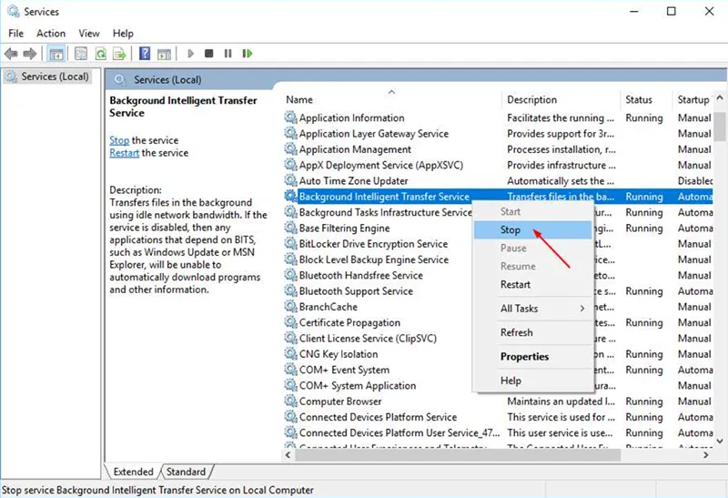Click the toolbar Refresh icon

coord(98,54)
